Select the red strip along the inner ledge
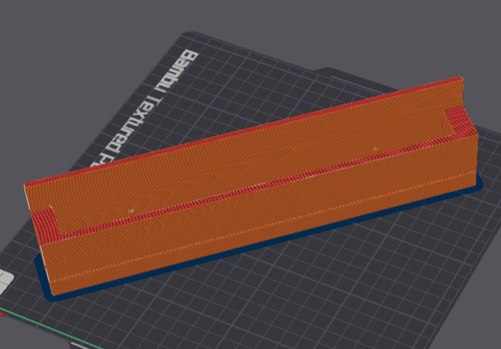The height and width of the screenshot is (349, 501). (x=256, y=187)
